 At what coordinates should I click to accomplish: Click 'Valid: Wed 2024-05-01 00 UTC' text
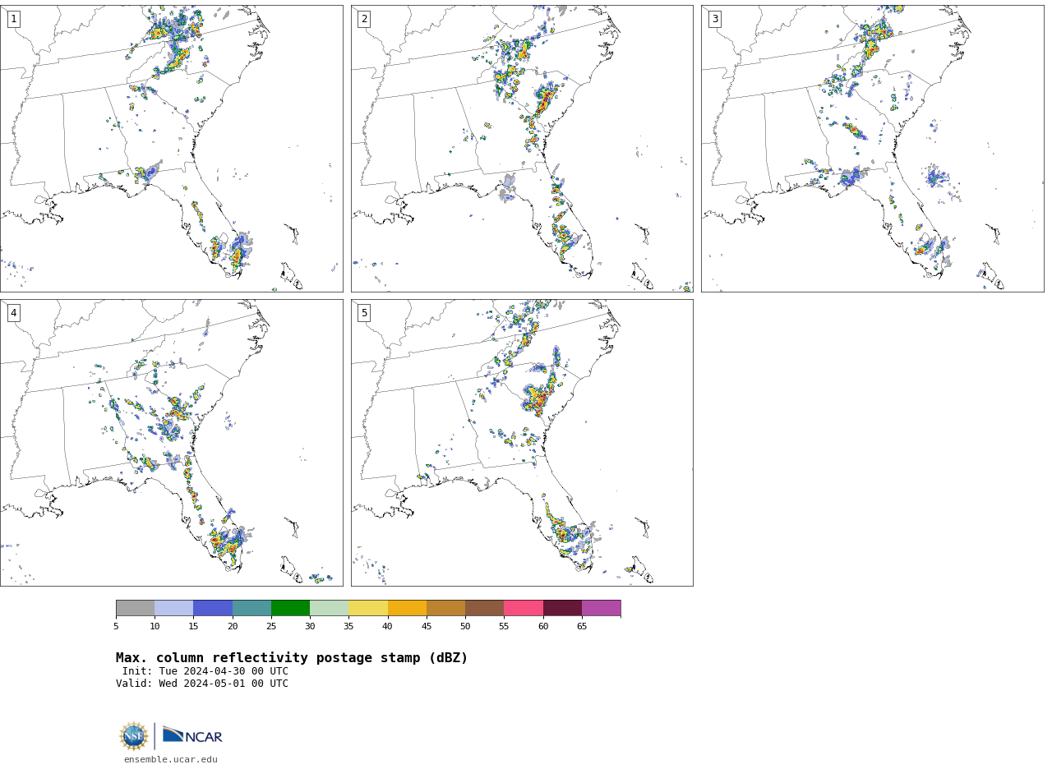tap(202, 684)
